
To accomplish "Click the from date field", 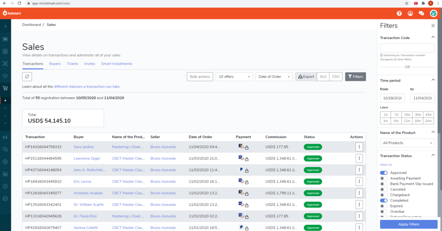I will tap(392, 98).
